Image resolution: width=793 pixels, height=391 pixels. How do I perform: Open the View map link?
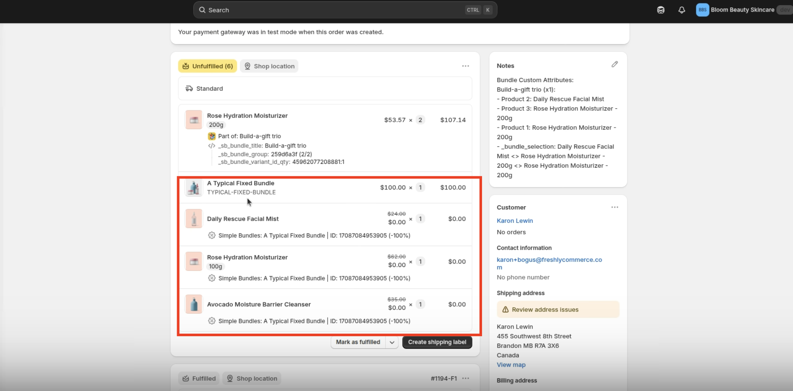(x=511, y=365)
